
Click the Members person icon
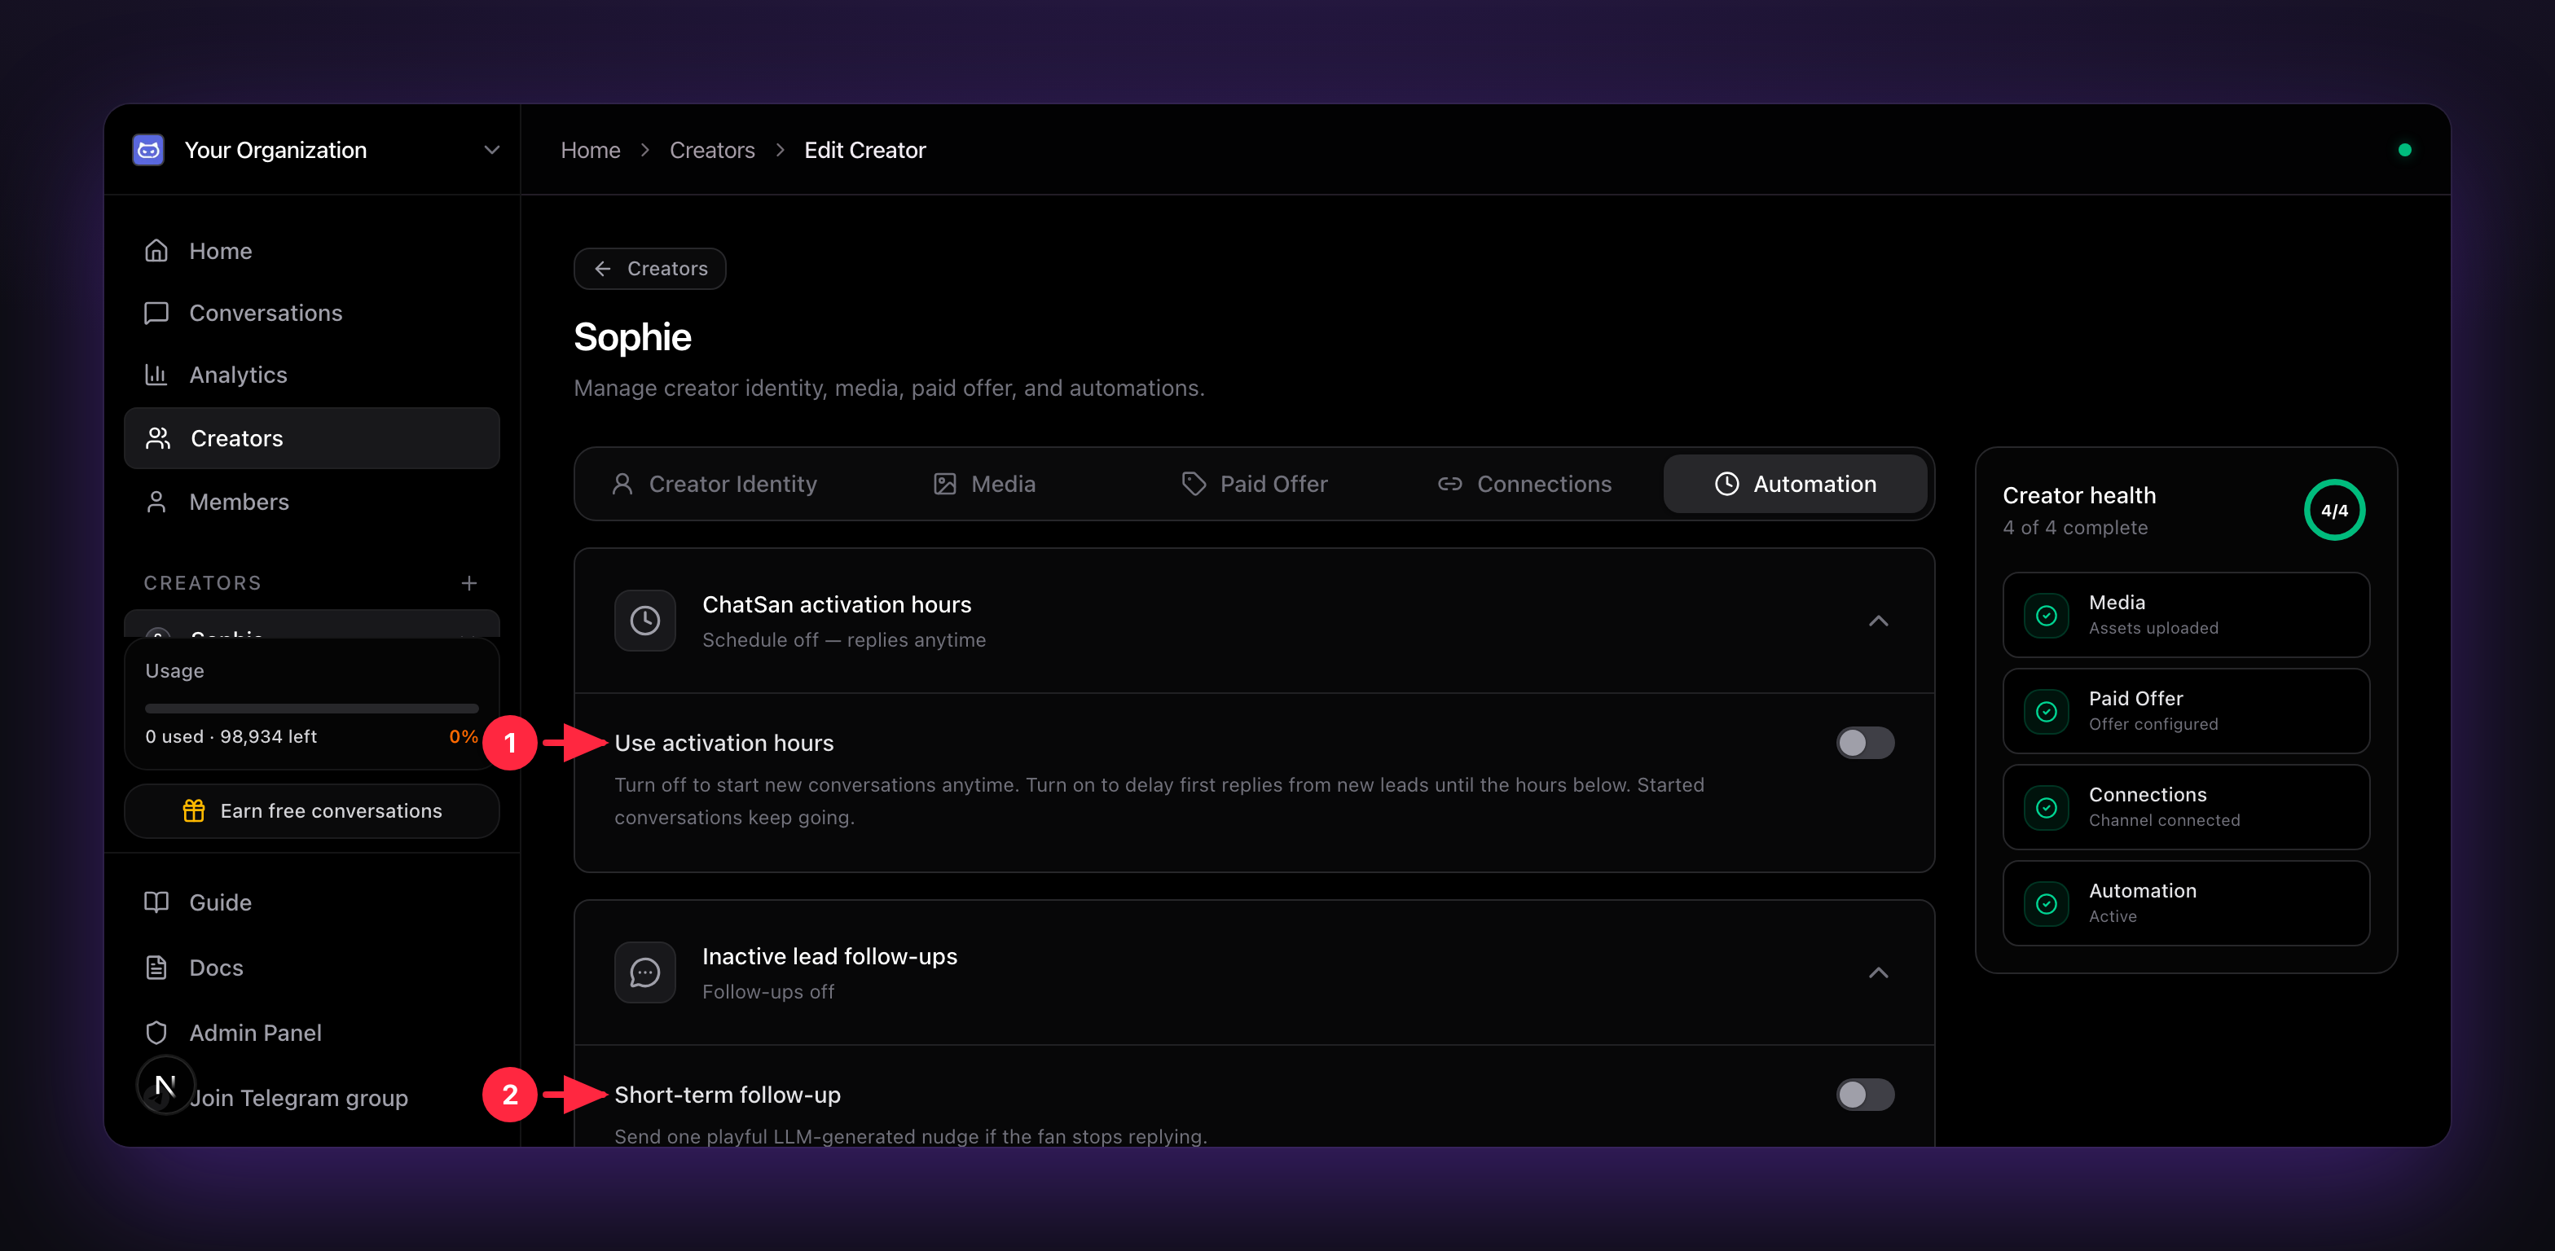click(x=156, y=502)
